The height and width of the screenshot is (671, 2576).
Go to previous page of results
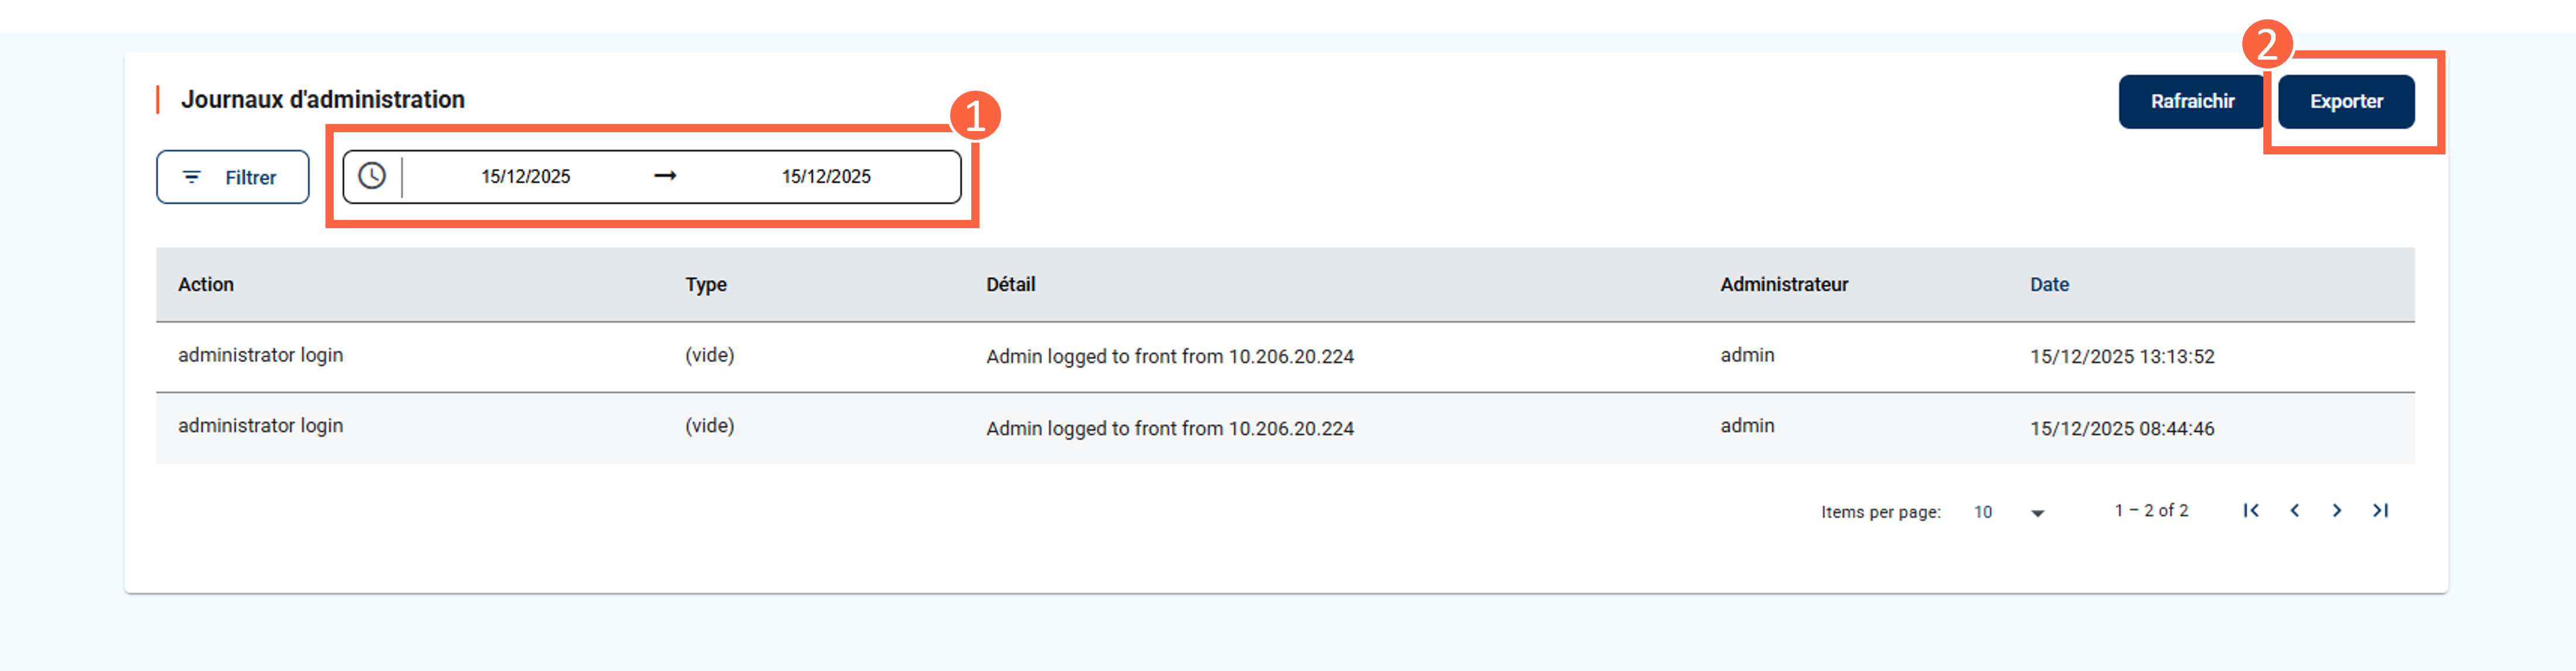(2294, 510)
